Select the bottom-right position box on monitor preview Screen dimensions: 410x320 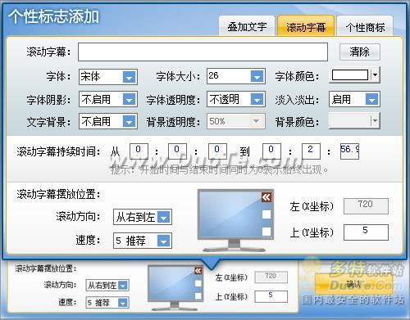[x=266, y=232]
